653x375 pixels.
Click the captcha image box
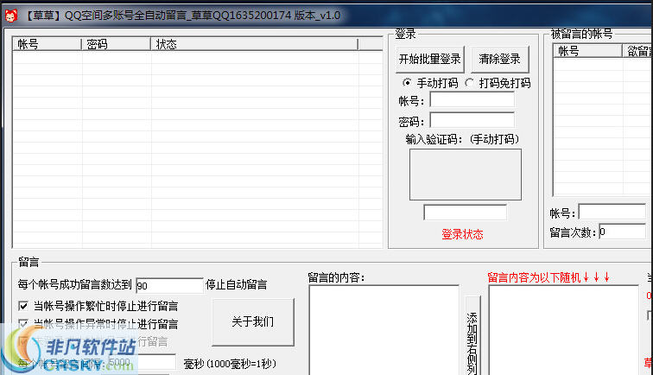tap(466, 175)
